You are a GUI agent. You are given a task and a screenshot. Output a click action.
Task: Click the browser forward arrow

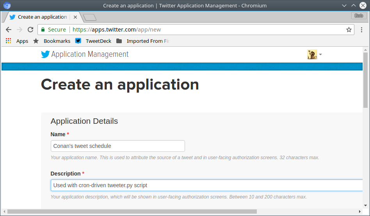tap(20, 30)
